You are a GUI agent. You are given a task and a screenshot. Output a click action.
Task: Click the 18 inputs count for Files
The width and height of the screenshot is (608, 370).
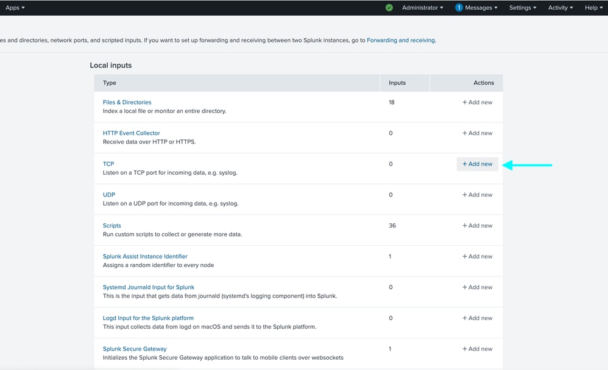(x=392, y=102)
